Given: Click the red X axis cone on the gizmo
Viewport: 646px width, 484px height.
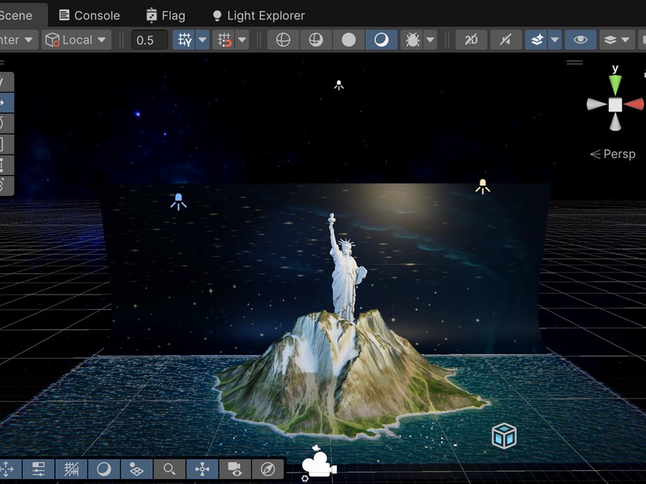Looking at the screenshot, I should click(636, 104).
